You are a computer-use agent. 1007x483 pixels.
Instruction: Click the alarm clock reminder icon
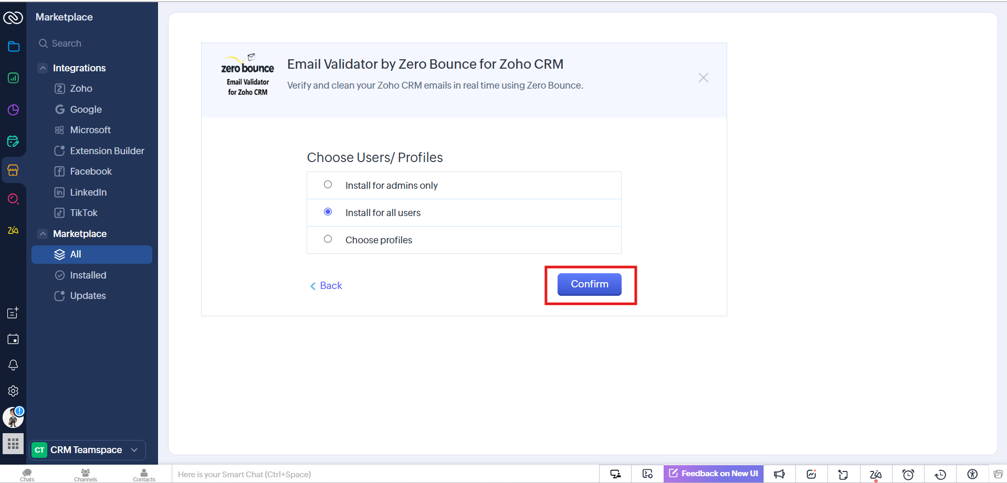point(908,474)
